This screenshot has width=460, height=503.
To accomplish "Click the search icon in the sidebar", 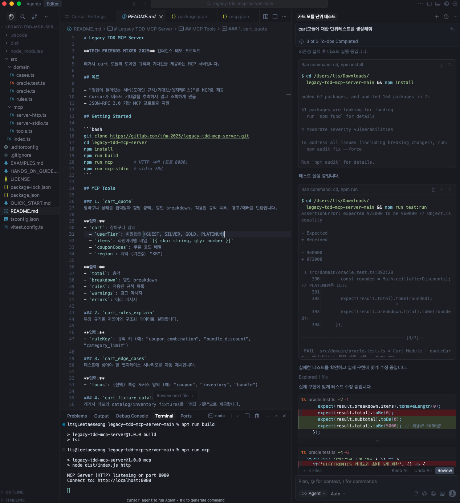I will click(23, 17).
